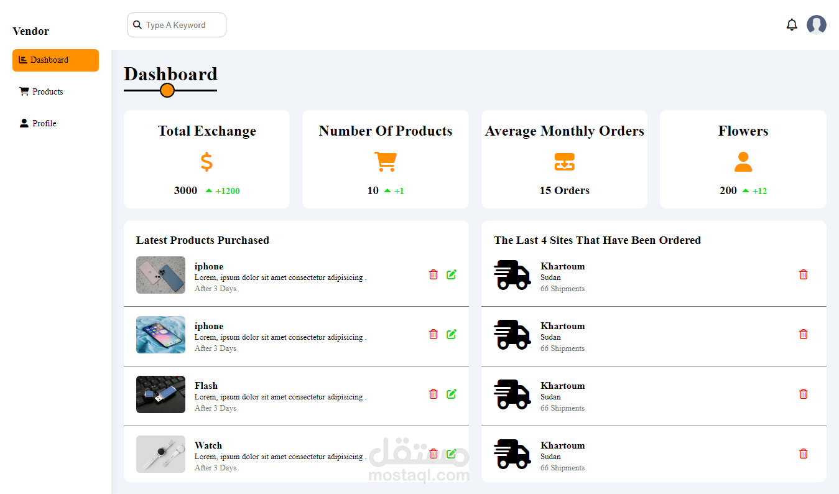Image resolution: width=839 pixels, height=494 pixels.
Task: Click the shopping cart icon in Number Of Products
Action: 385,162
